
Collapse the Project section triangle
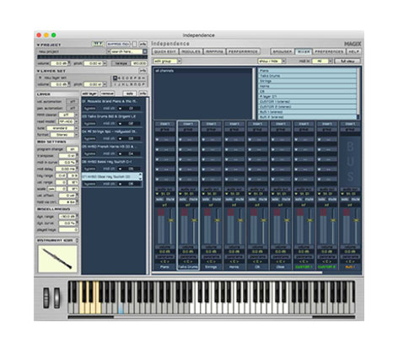38,45
